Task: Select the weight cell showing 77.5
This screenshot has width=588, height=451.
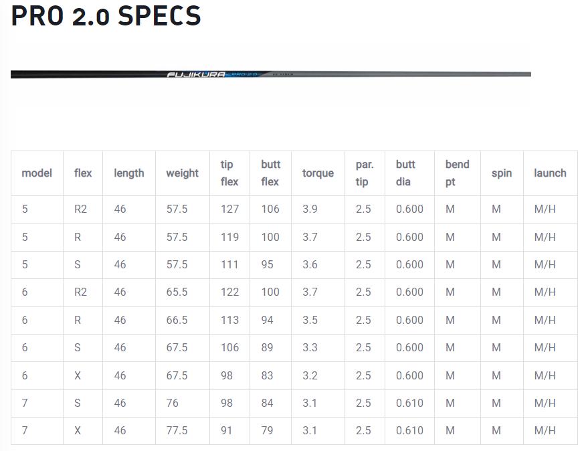Action: click(177, 431)
